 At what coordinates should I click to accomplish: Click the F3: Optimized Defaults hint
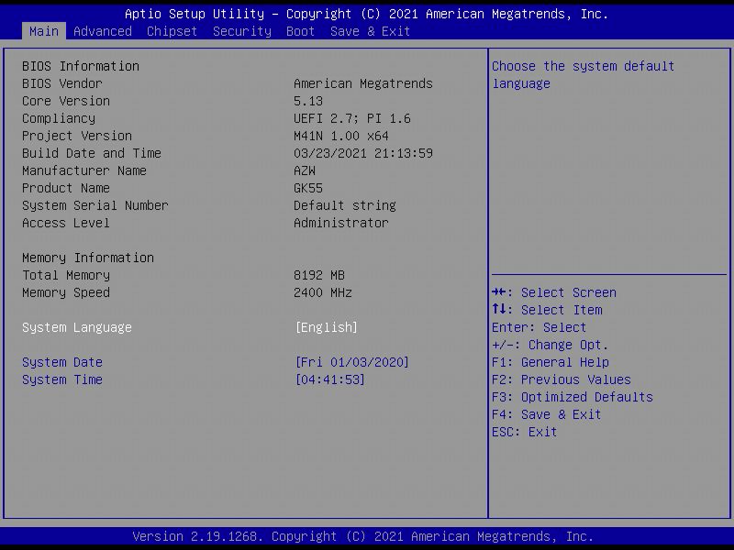click(573, 397)
